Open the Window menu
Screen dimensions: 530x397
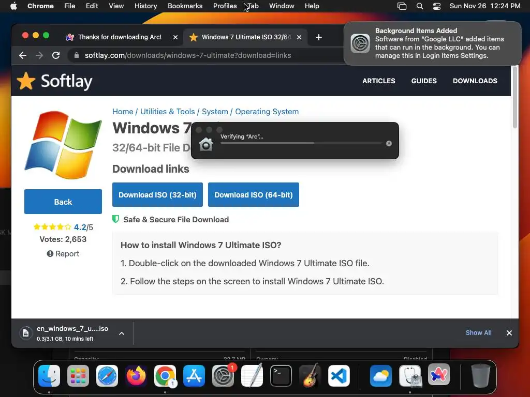[x=282, y=6]
